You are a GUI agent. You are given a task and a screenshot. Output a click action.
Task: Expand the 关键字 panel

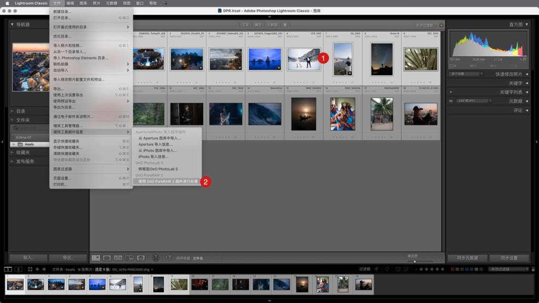coord(526,83)
